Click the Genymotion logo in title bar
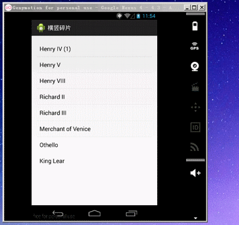 click(x=8, y=8)
